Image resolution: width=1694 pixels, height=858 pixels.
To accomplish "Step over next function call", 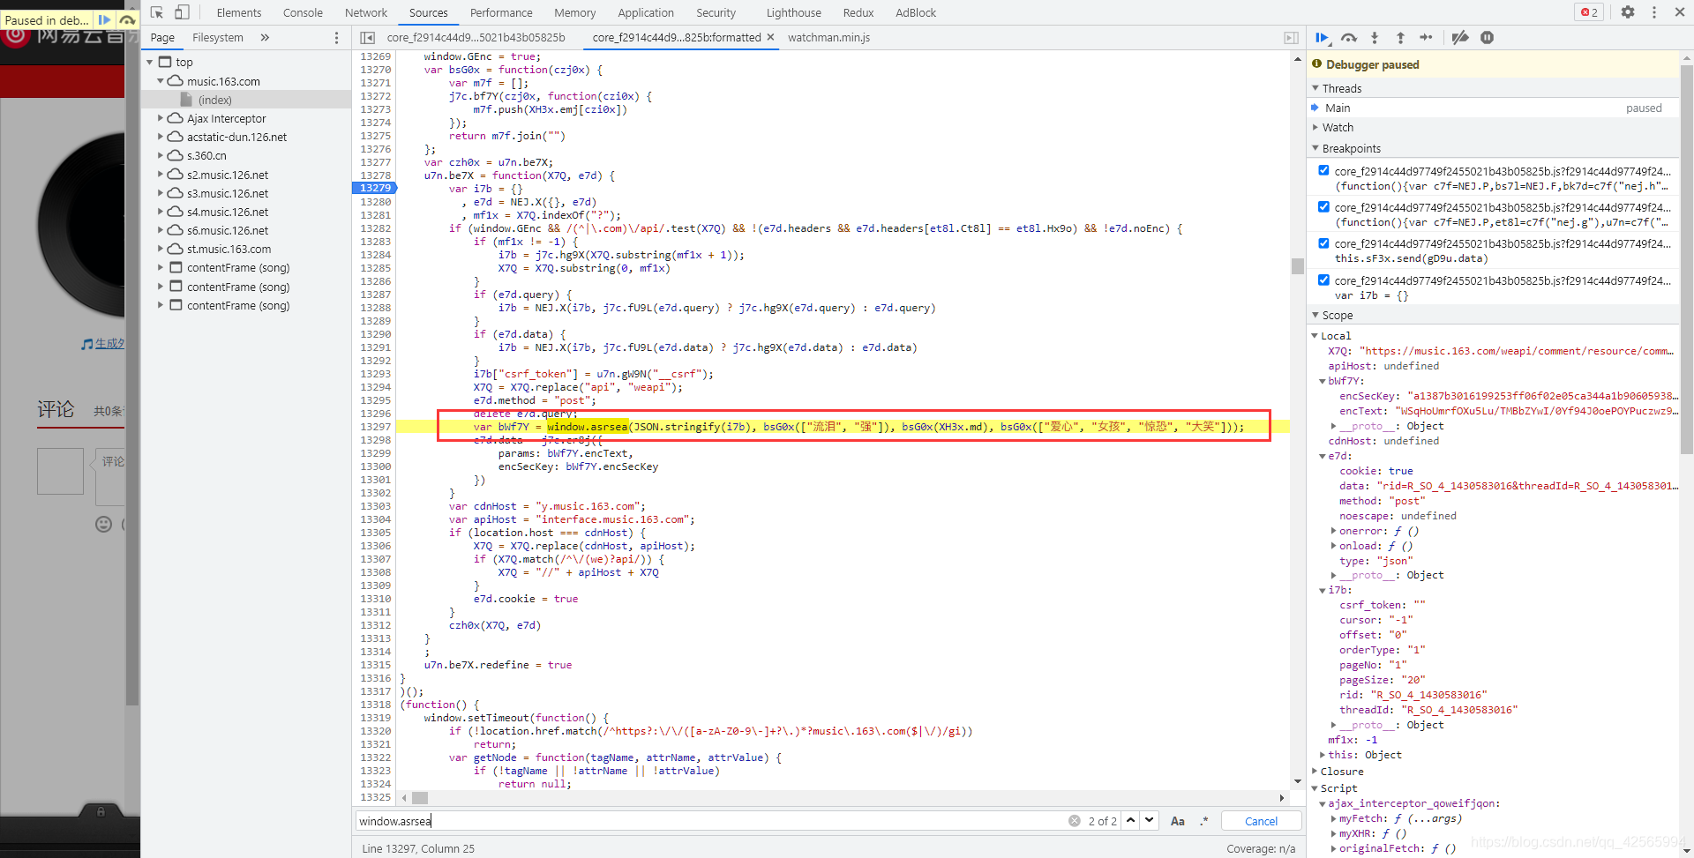I will coord(1349,37).
